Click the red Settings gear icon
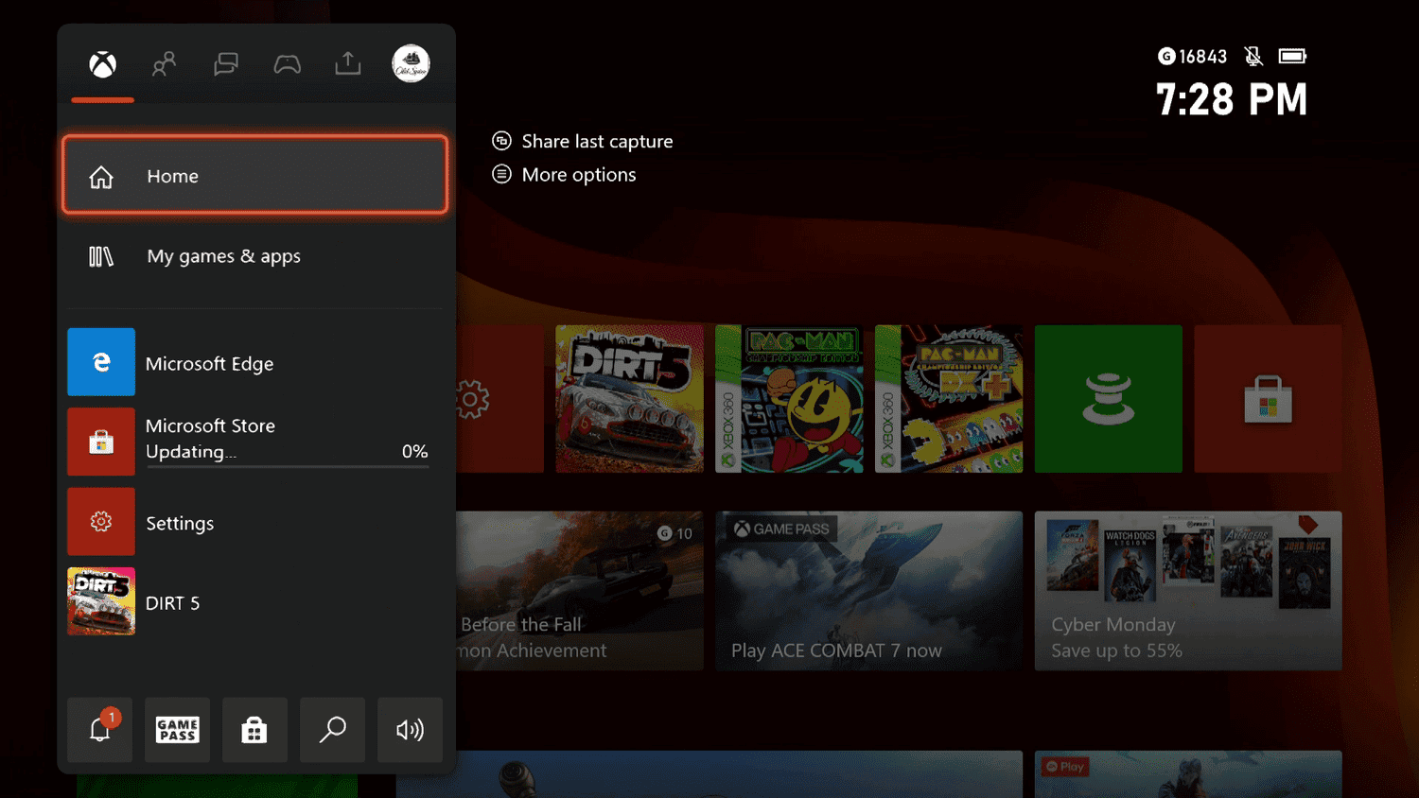Viewport: 1419px width, 798px height. (x=101, y=522)
